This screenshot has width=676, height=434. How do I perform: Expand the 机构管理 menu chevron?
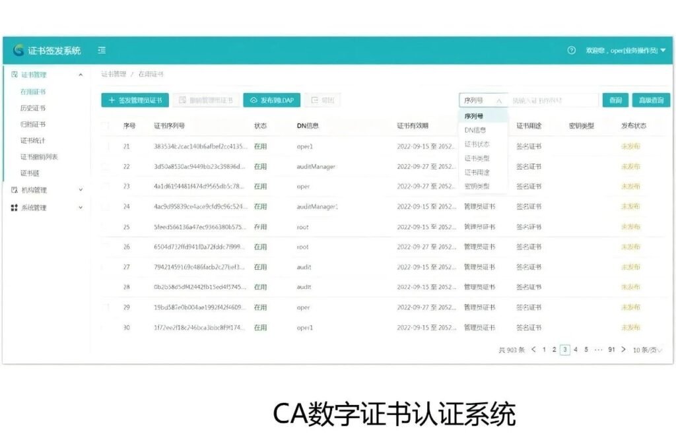click(x=81, y=190)
